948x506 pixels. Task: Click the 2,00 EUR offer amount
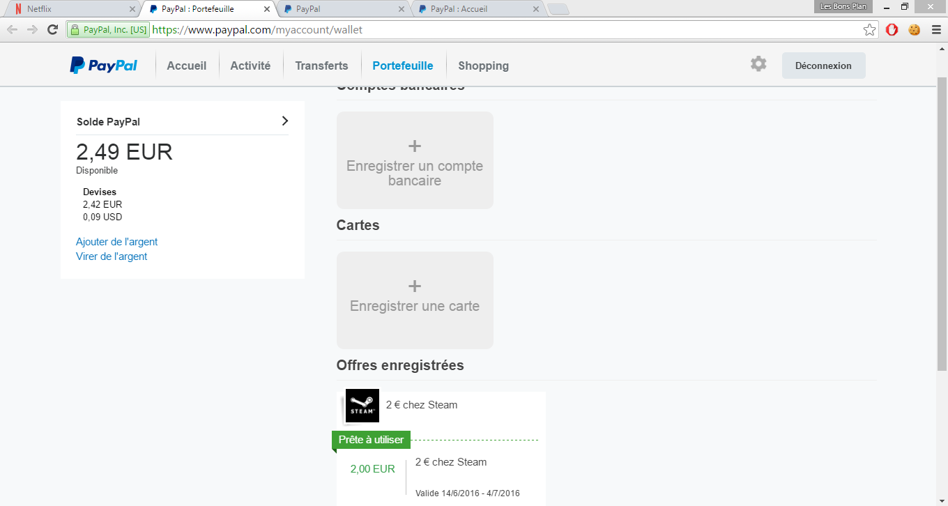373,469
